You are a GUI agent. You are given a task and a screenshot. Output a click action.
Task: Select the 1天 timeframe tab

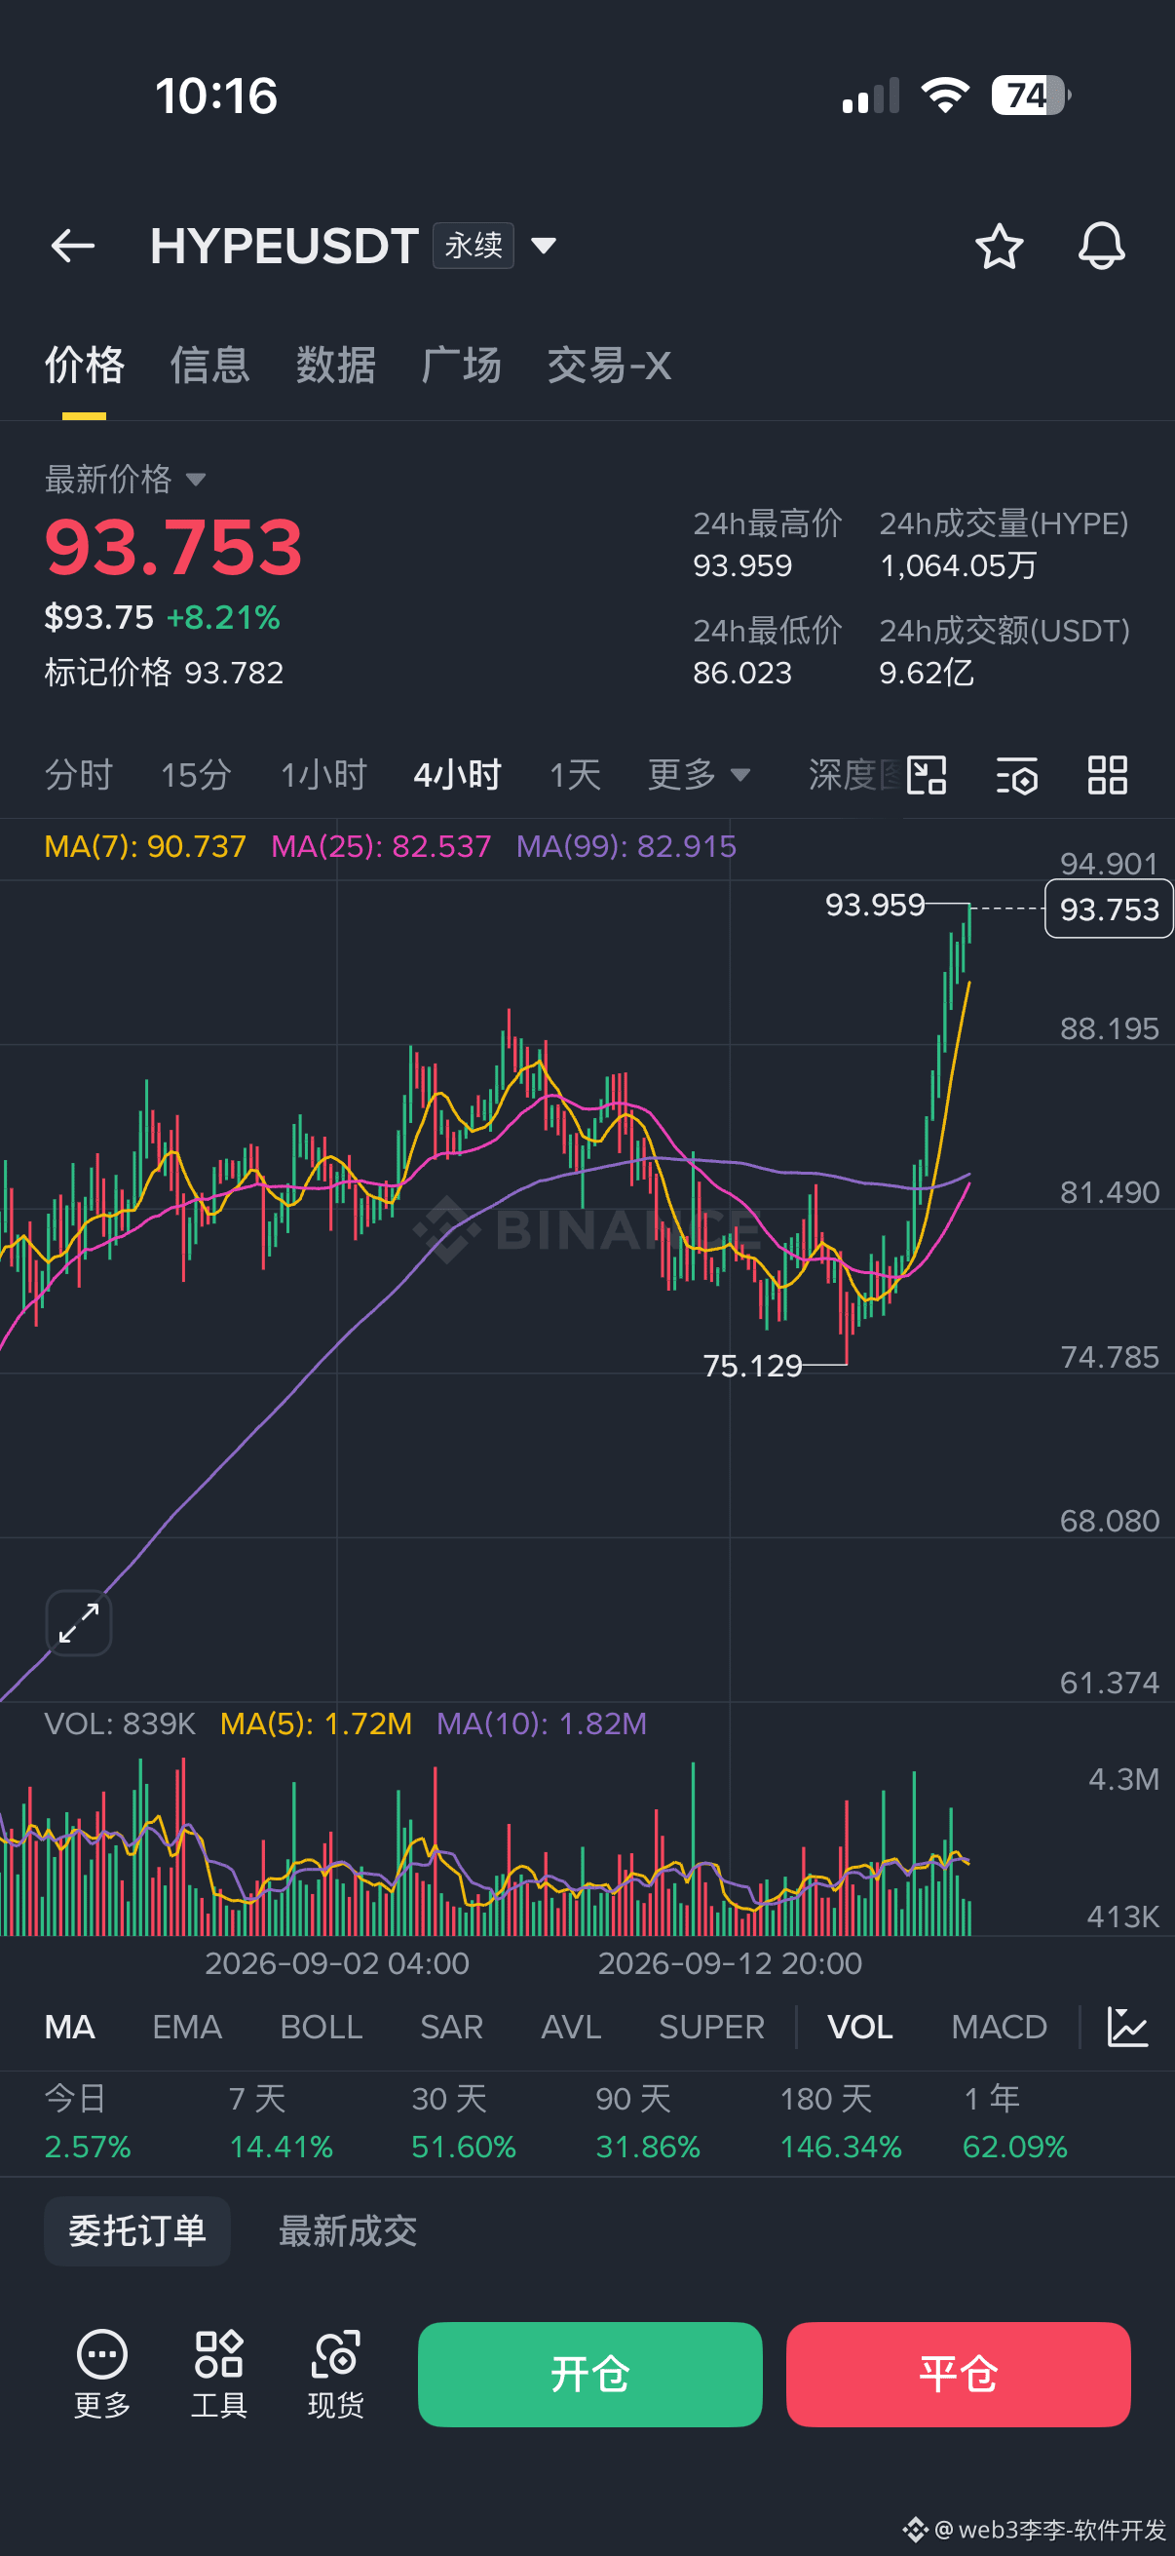575,775
